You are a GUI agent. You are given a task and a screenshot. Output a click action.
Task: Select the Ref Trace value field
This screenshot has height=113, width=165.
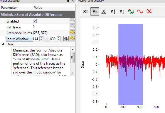tap(51, 27)
